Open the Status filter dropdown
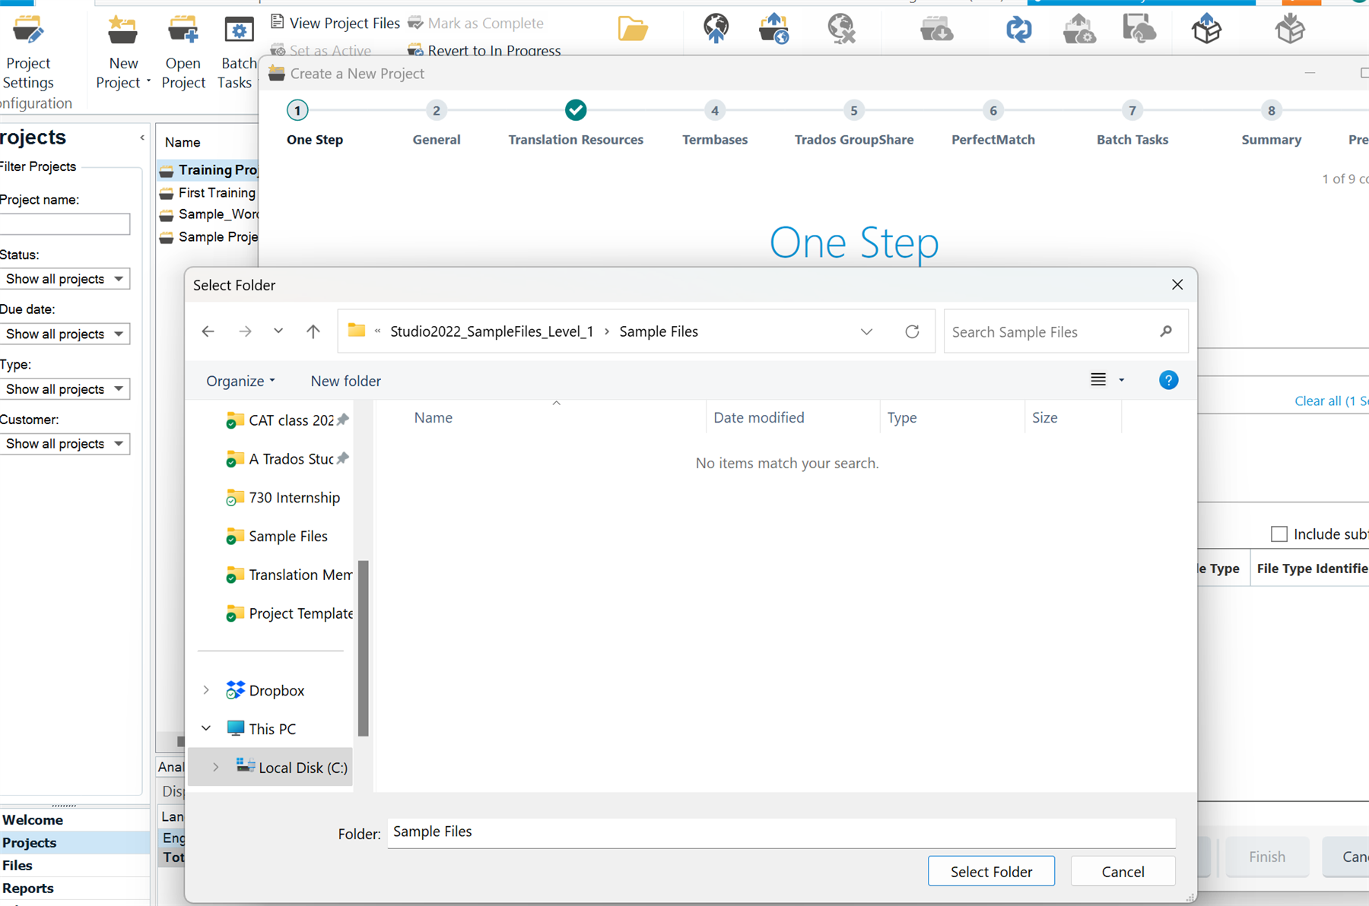 pos(65,279)
